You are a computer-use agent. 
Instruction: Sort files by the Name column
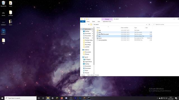(x=108, y=28)
